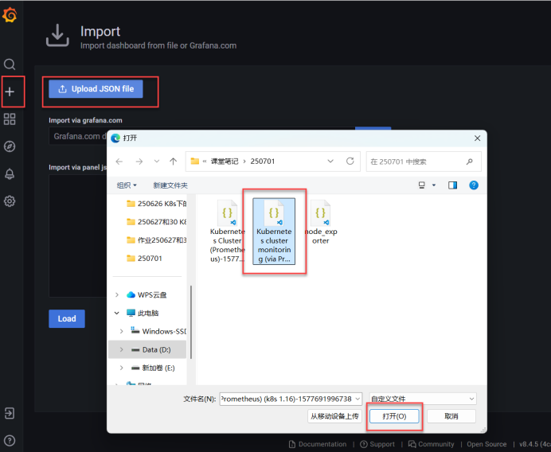
Task: Click the Upload JSON file button
Action: [x=96, y=89]
